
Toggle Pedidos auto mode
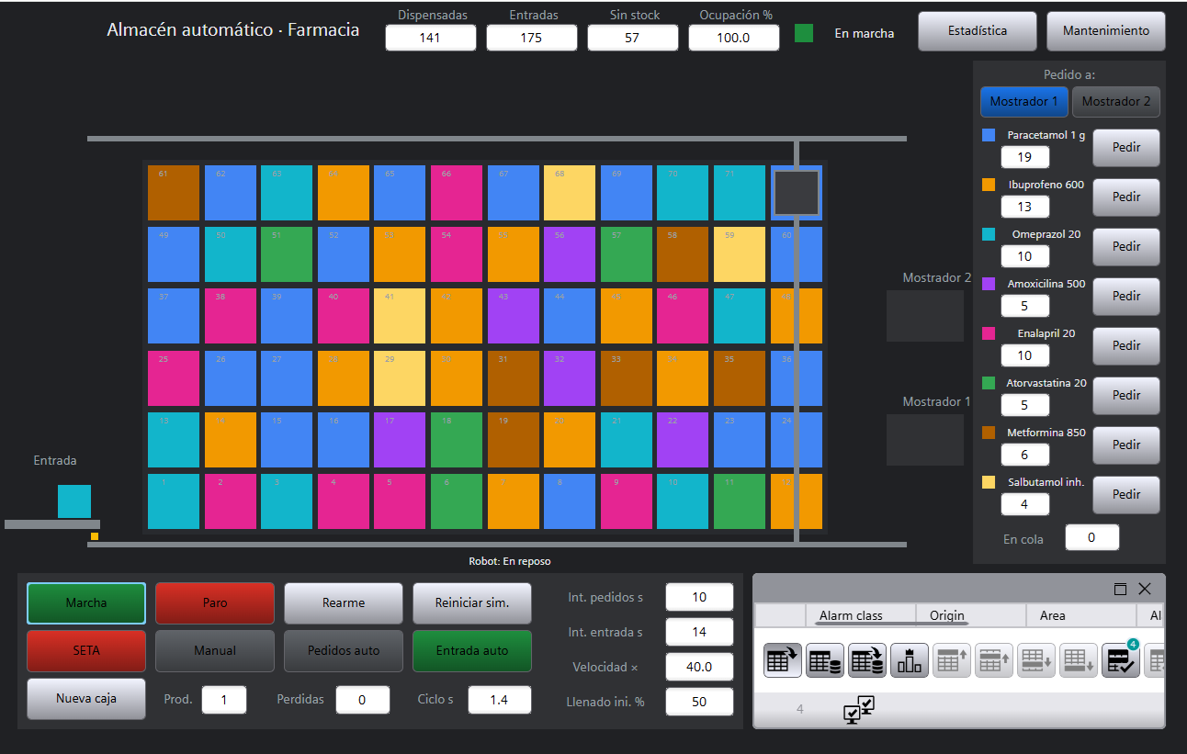(344, 650)
